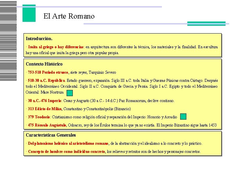The width and height of the screenshot is (235, 176).
Task: Click the red text 753-510 Periodo etrusco
Action: coord(48,72)
